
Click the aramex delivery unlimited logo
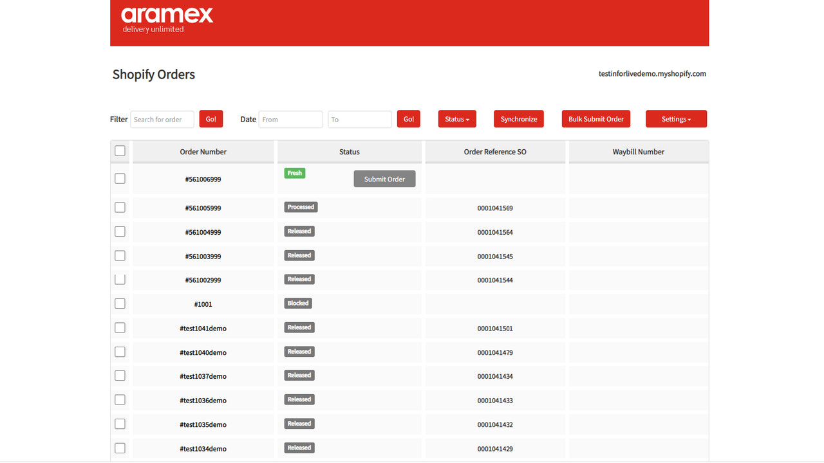[167, 18]
